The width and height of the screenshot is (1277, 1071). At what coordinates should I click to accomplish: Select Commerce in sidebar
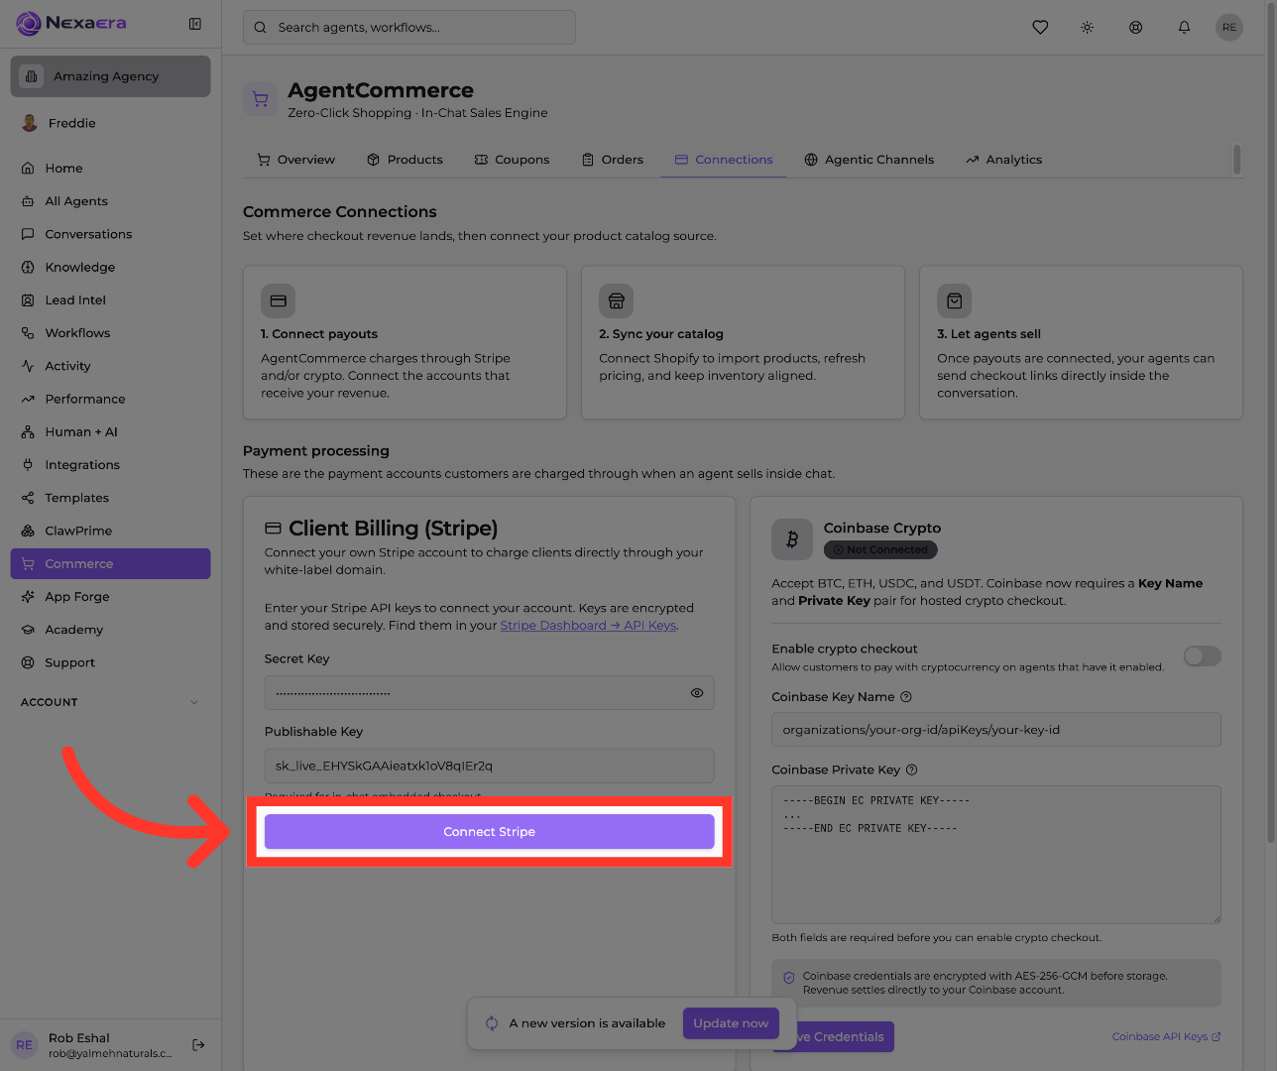[x=110, y=563]
